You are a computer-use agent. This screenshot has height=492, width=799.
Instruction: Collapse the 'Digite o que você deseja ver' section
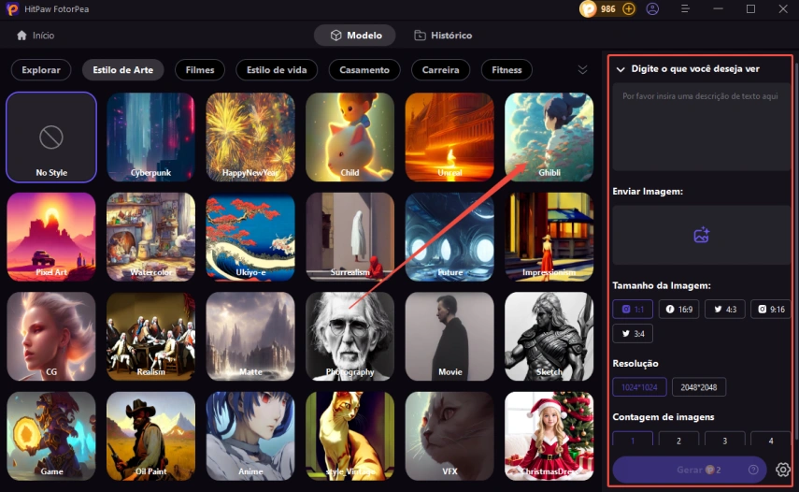[621, 69]
